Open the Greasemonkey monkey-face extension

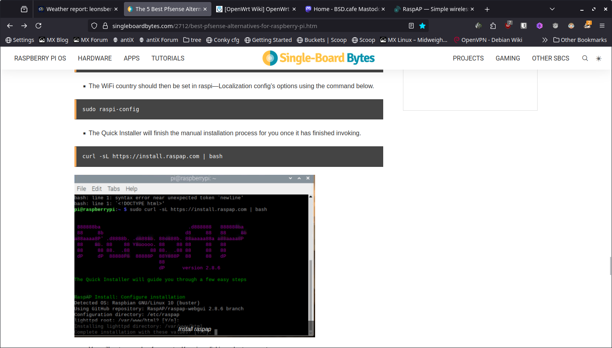pyautogui.click(x=555, y=26)
